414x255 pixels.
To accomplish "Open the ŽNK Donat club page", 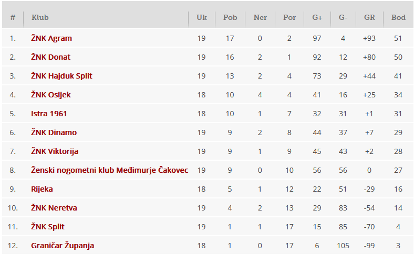I will [x=50, y=57].
